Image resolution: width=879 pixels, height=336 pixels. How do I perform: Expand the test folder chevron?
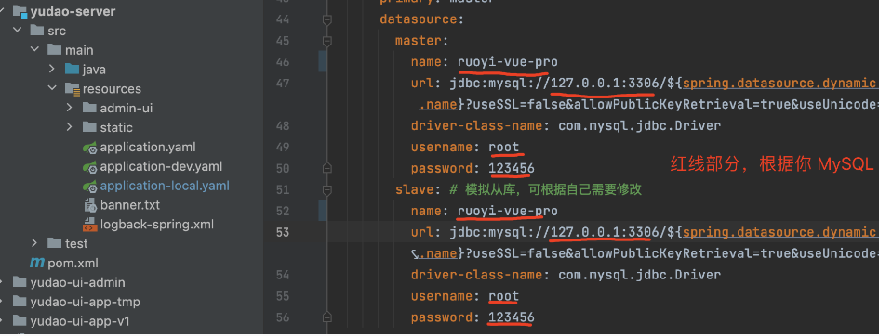(x=34, y=243)
